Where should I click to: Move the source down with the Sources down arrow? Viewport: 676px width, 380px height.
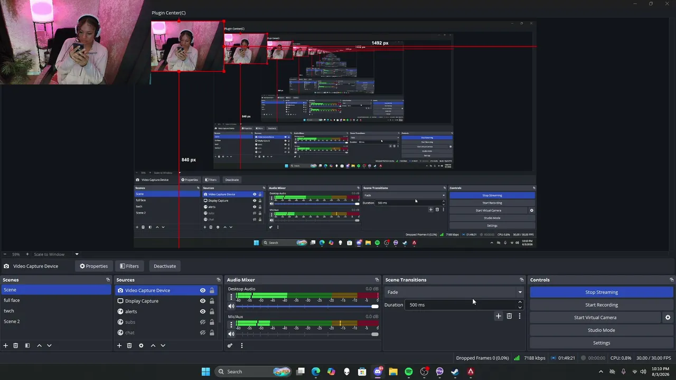163,346
